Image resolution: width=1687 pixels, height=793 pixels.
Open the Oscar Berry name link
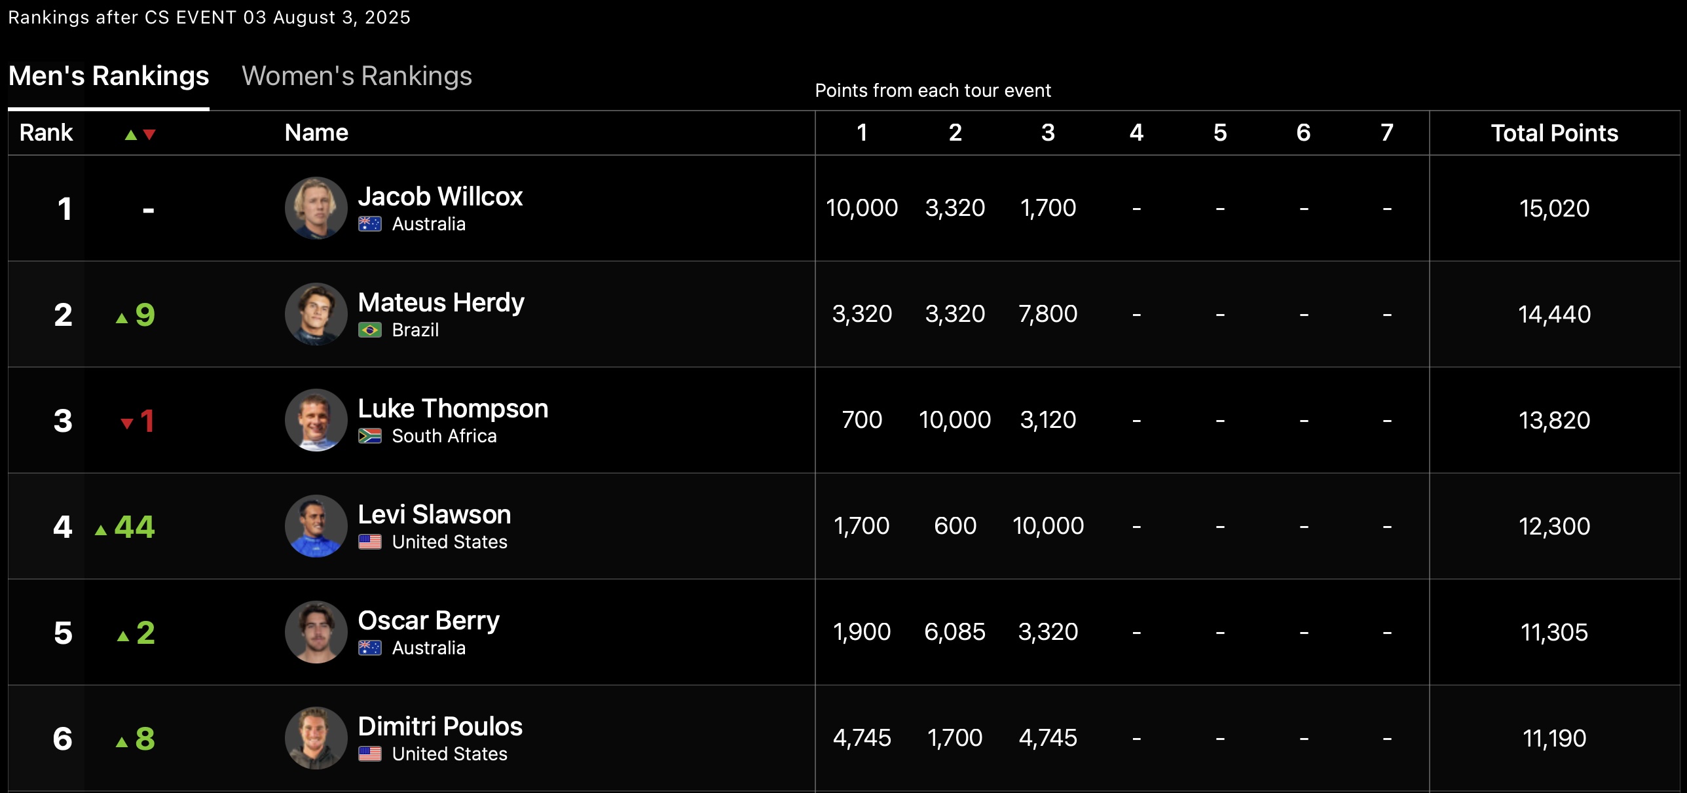click(x=429, y=620)
